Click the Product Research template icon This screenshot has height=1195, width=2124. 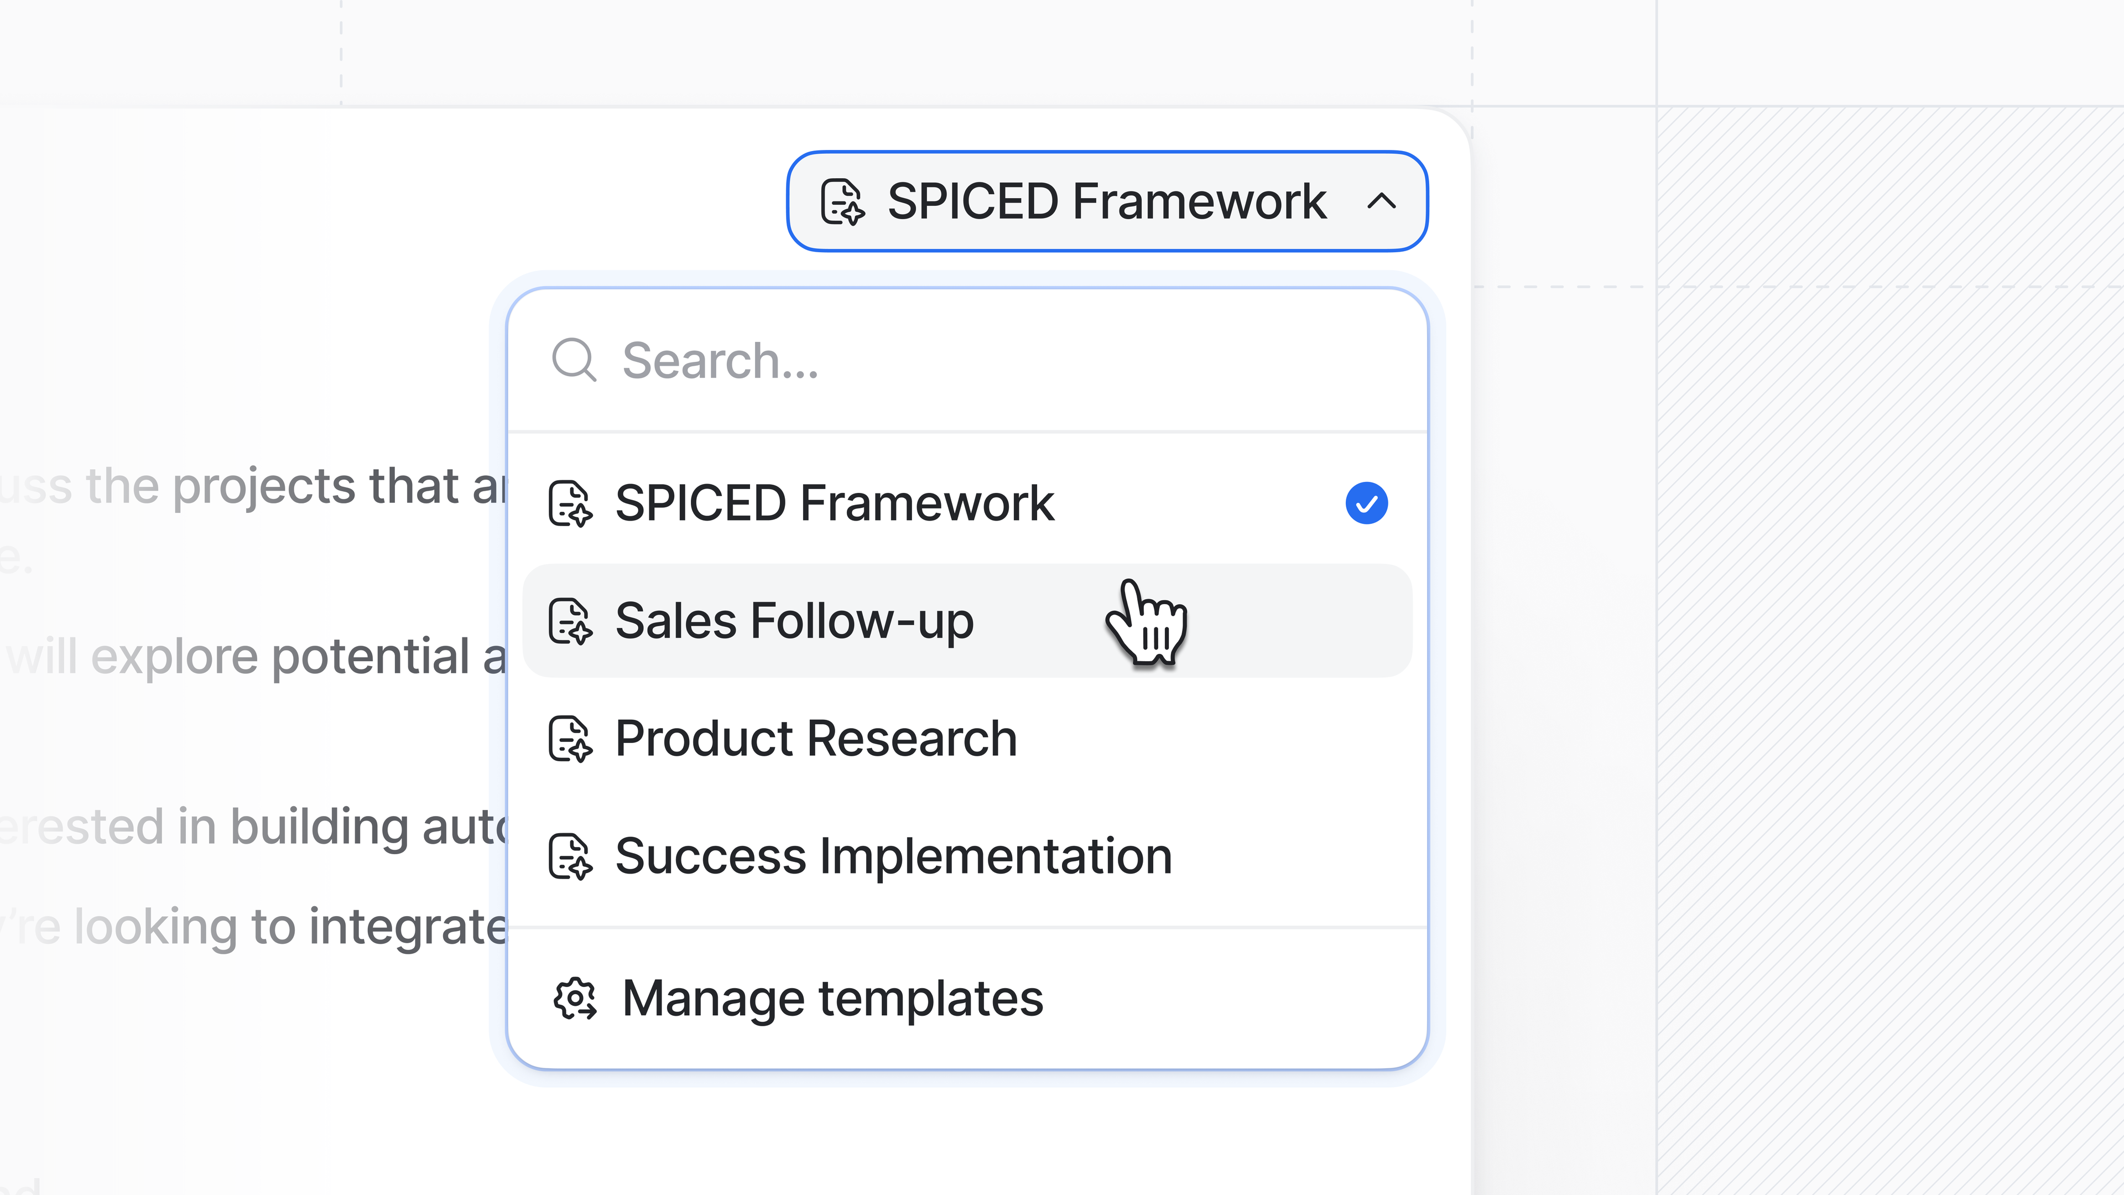(570, 738)
